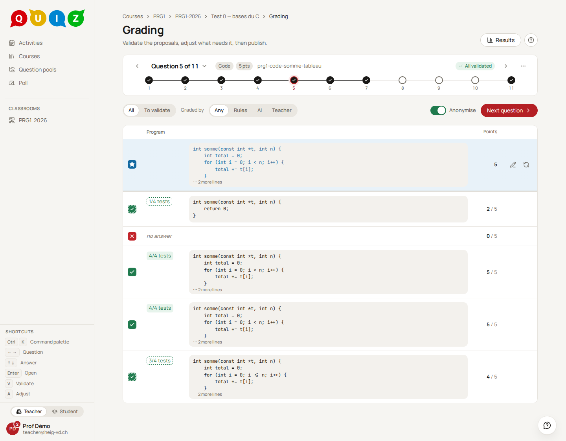Viewport: 566px width, 441px height.
Task: Open the PRG1 breadcrumb link
Action: tap(159, 16)
